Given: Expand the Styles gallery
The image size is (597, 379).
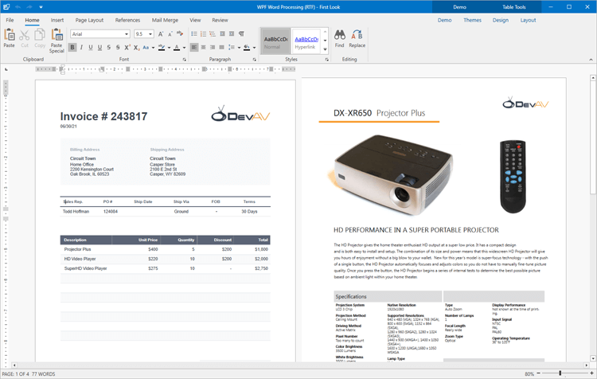Looking at the screenshot, I should pos(325,49).
